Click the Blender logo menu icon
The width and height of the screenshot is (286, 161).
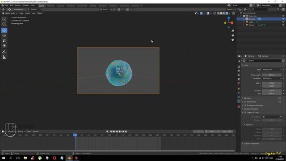pyautogui.click(x=3, y=5)
